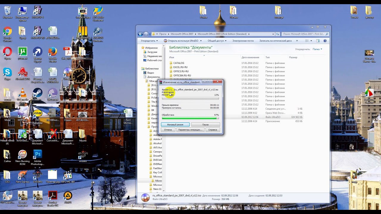
Task: Launch Adobe Photoshop shortcut
Action: click(38, 158)
